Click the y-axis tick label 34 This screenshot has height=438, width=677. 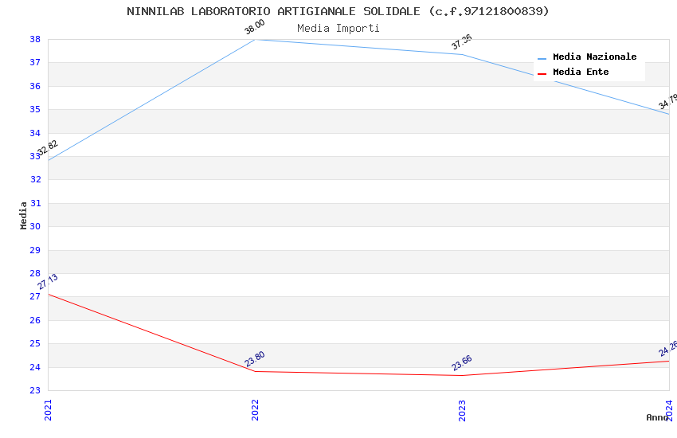click(35, 133)
